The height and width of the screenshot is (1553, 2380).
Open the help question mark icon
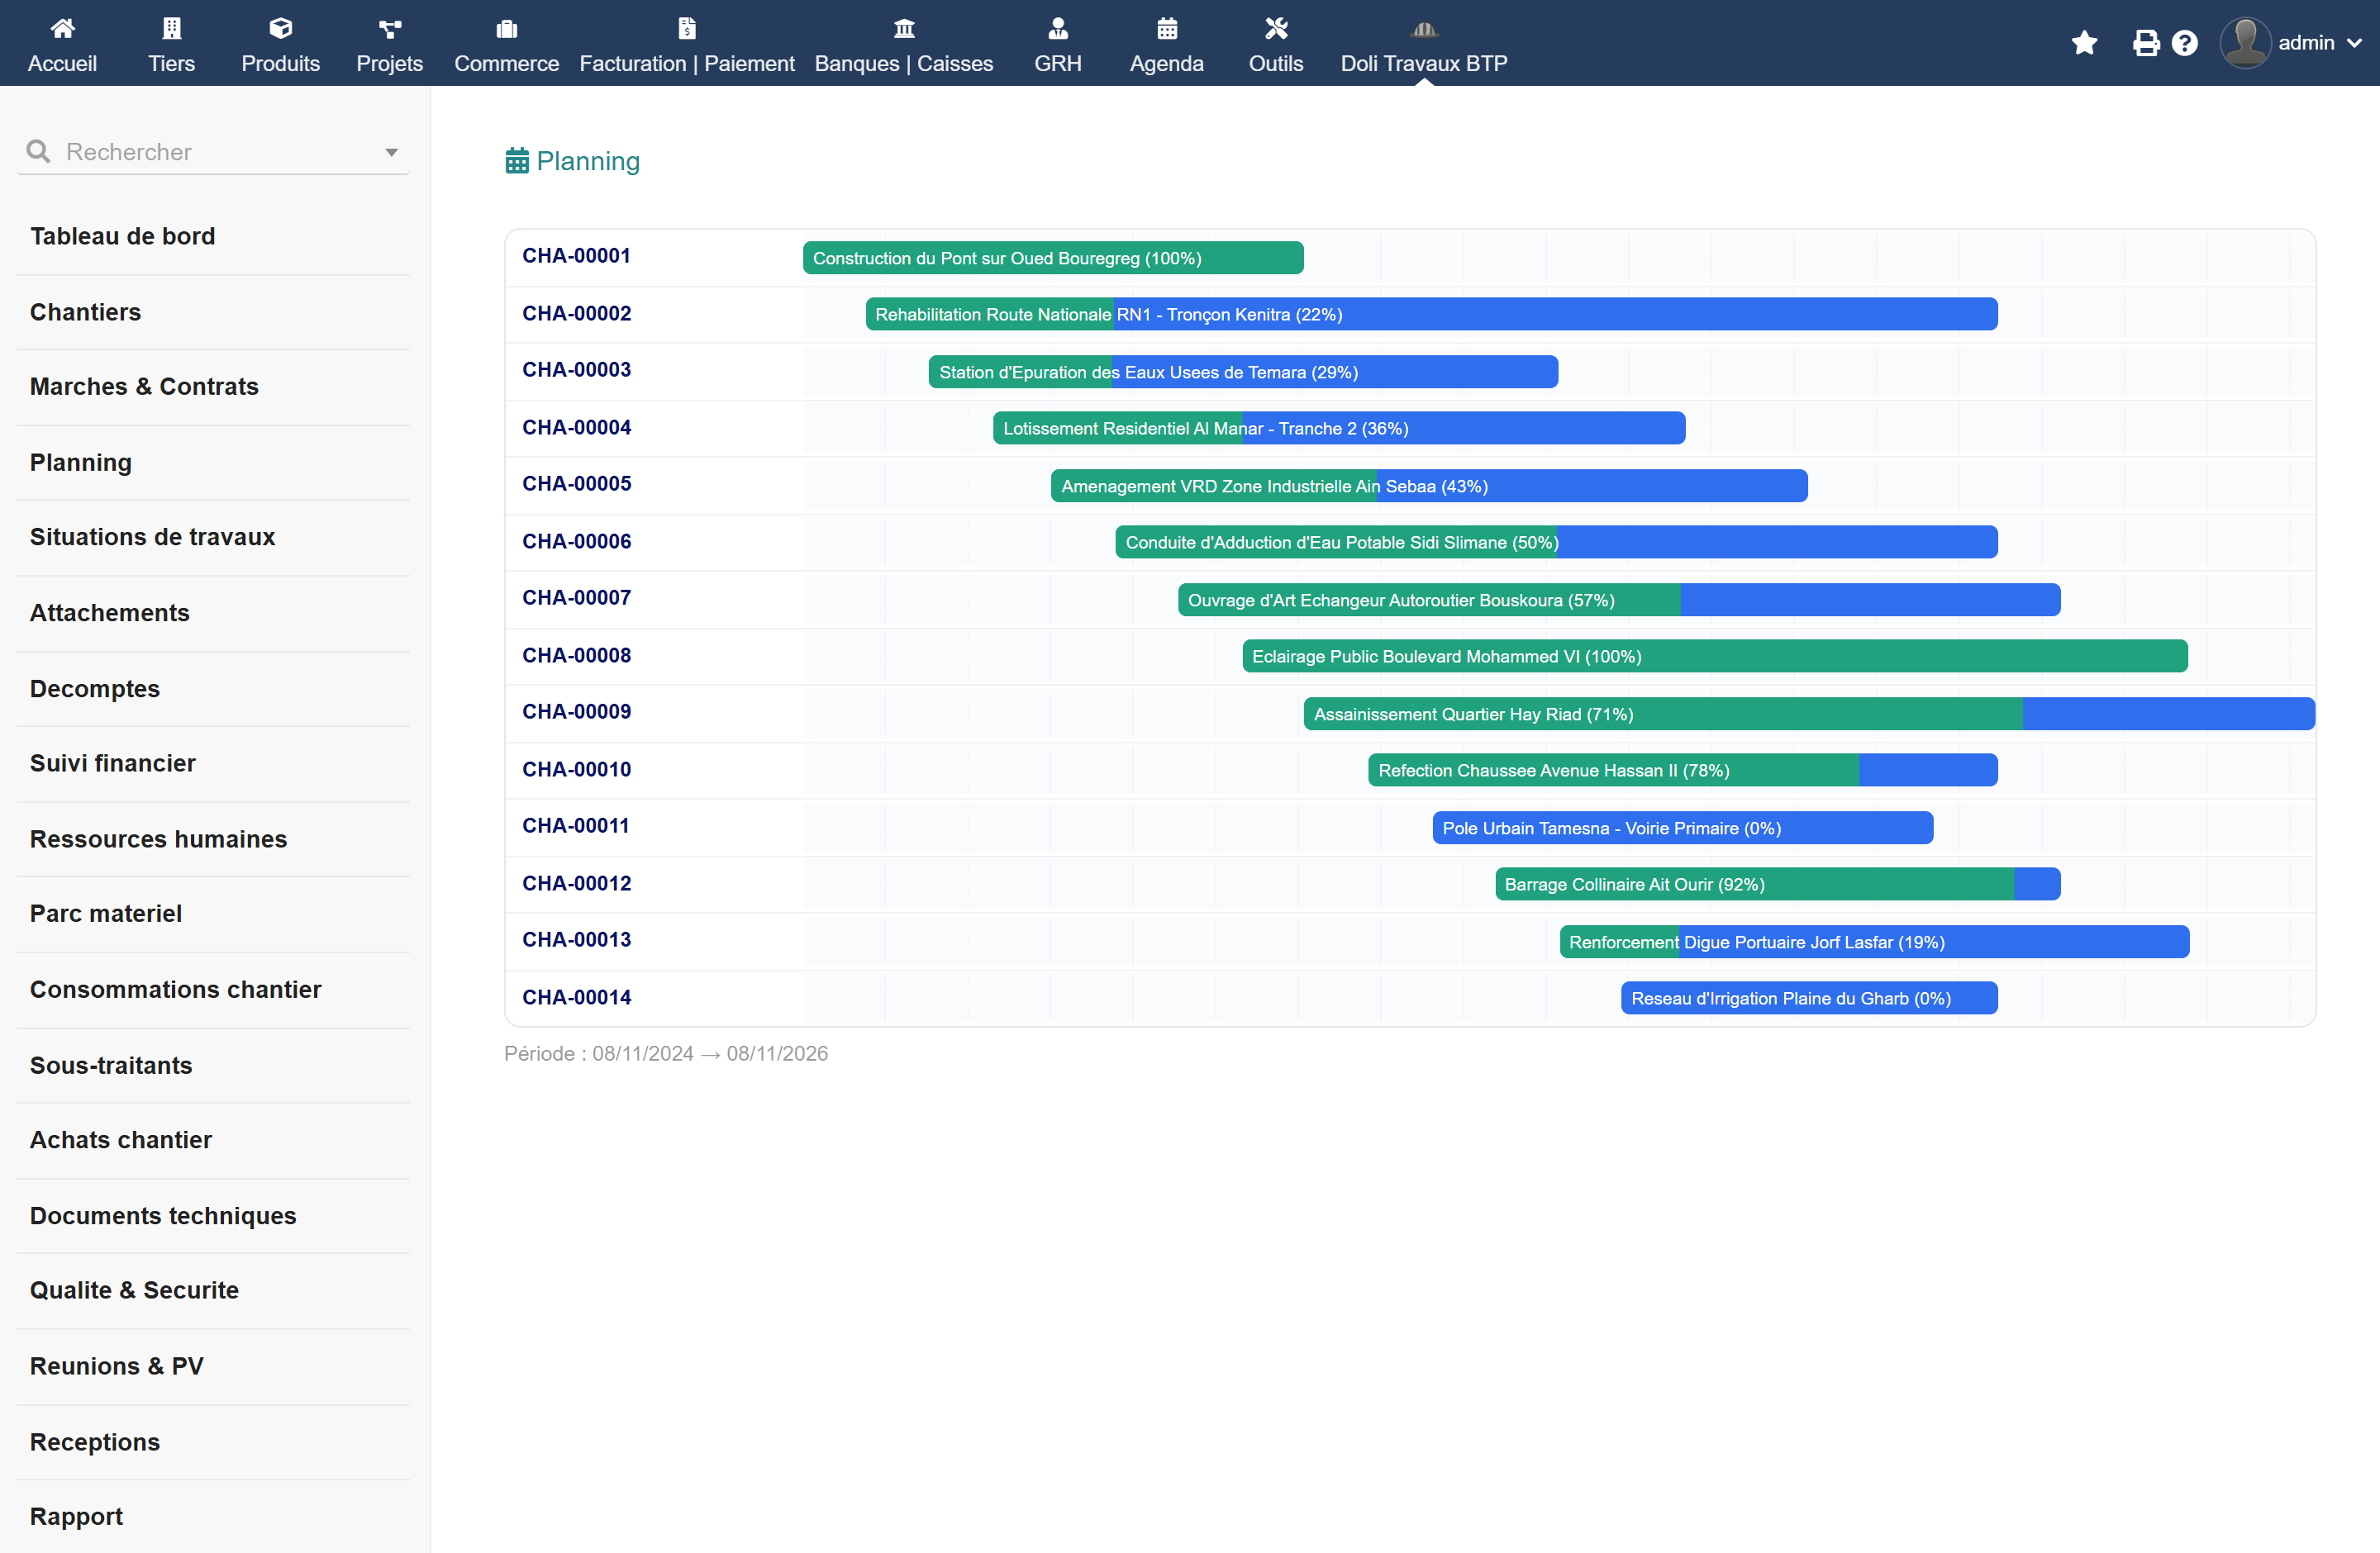tap(2184, 43)
